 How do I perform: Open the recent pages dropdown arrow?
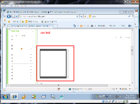(x=17, y=17)
